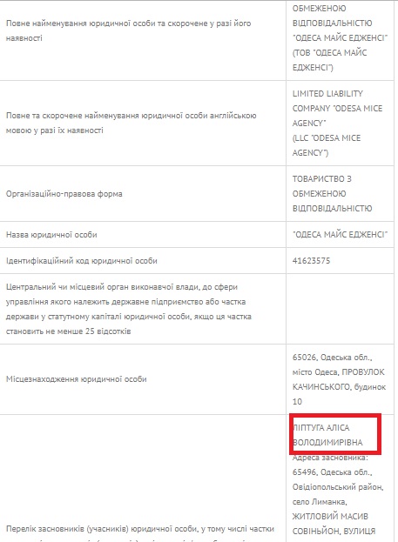The height and width of the screenshot is (542, 398).
Task: Click the (ТОВ "ОДЕСА МАЙС ЕДЖЕНСІ") short name
Action: coord(329,60)
